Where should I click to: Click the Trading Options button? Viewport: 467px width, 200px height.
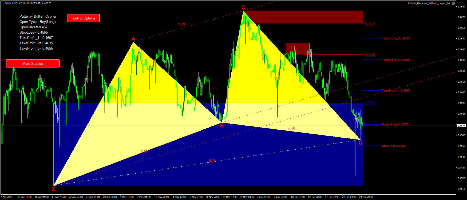click(83, 18)
